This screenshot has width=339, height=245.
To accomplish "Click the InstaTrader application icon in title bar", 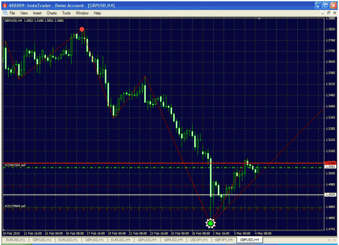I will coord(5,5).
